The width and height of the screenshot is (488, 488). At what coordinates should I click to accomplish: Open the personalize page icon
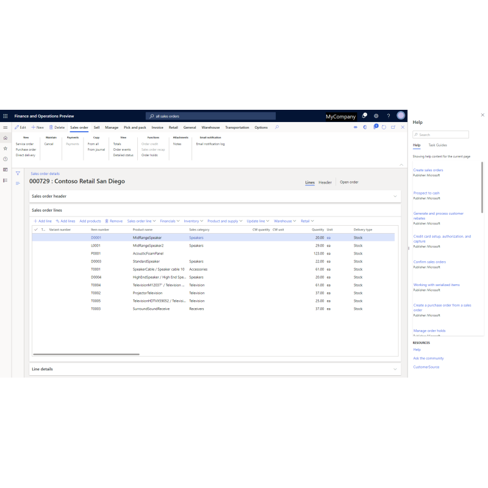[x=356, y=127]
